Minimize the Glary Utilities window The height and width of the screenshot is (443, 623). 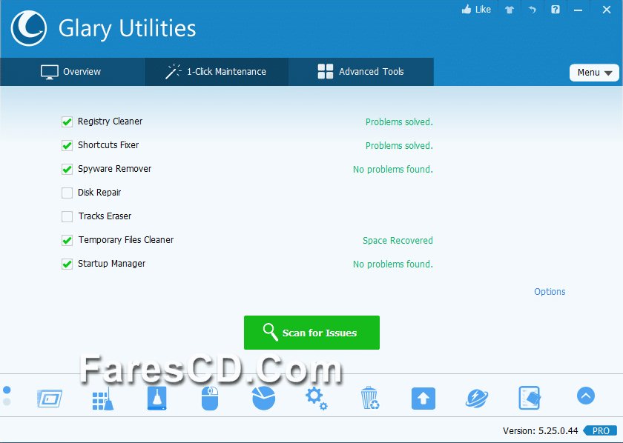click(578, 10)
